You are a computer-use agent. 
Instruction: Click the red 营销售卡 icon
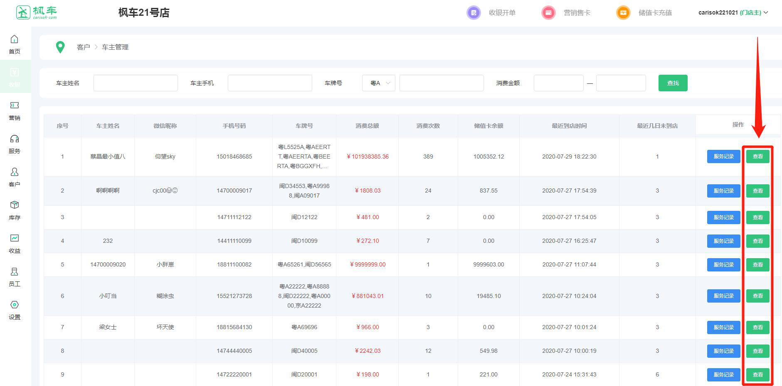click(548, 13)
